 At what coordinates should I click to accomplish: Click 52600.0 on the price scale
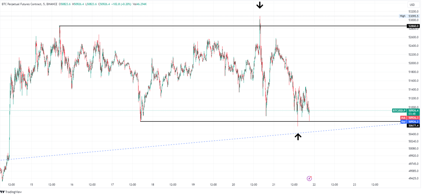click(x=413, y=37)
